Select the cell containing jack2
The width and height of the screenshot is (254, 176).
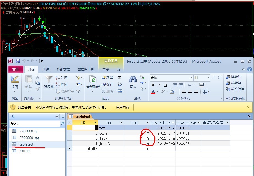(x=111, y=144)
